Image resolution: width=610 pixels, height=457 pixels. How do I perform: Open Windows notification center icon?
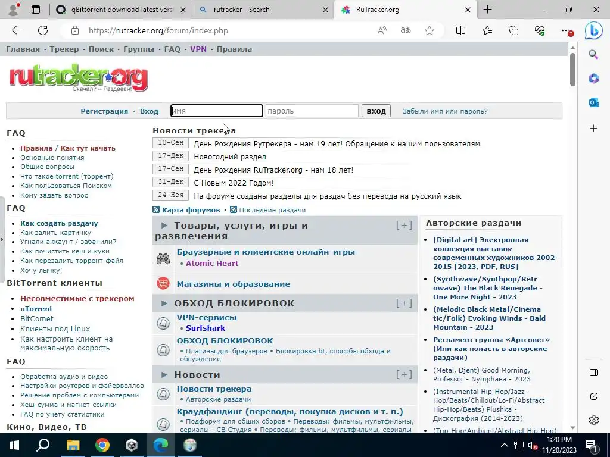(x=592, y=446)
